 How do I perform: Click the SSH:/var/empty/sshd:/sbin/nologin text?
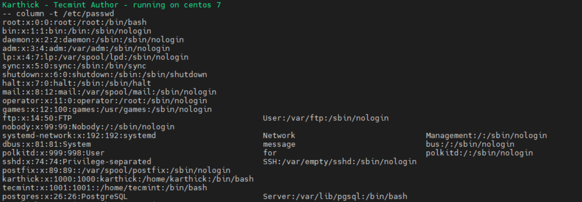pyautogui.click(x=339, y=162)
